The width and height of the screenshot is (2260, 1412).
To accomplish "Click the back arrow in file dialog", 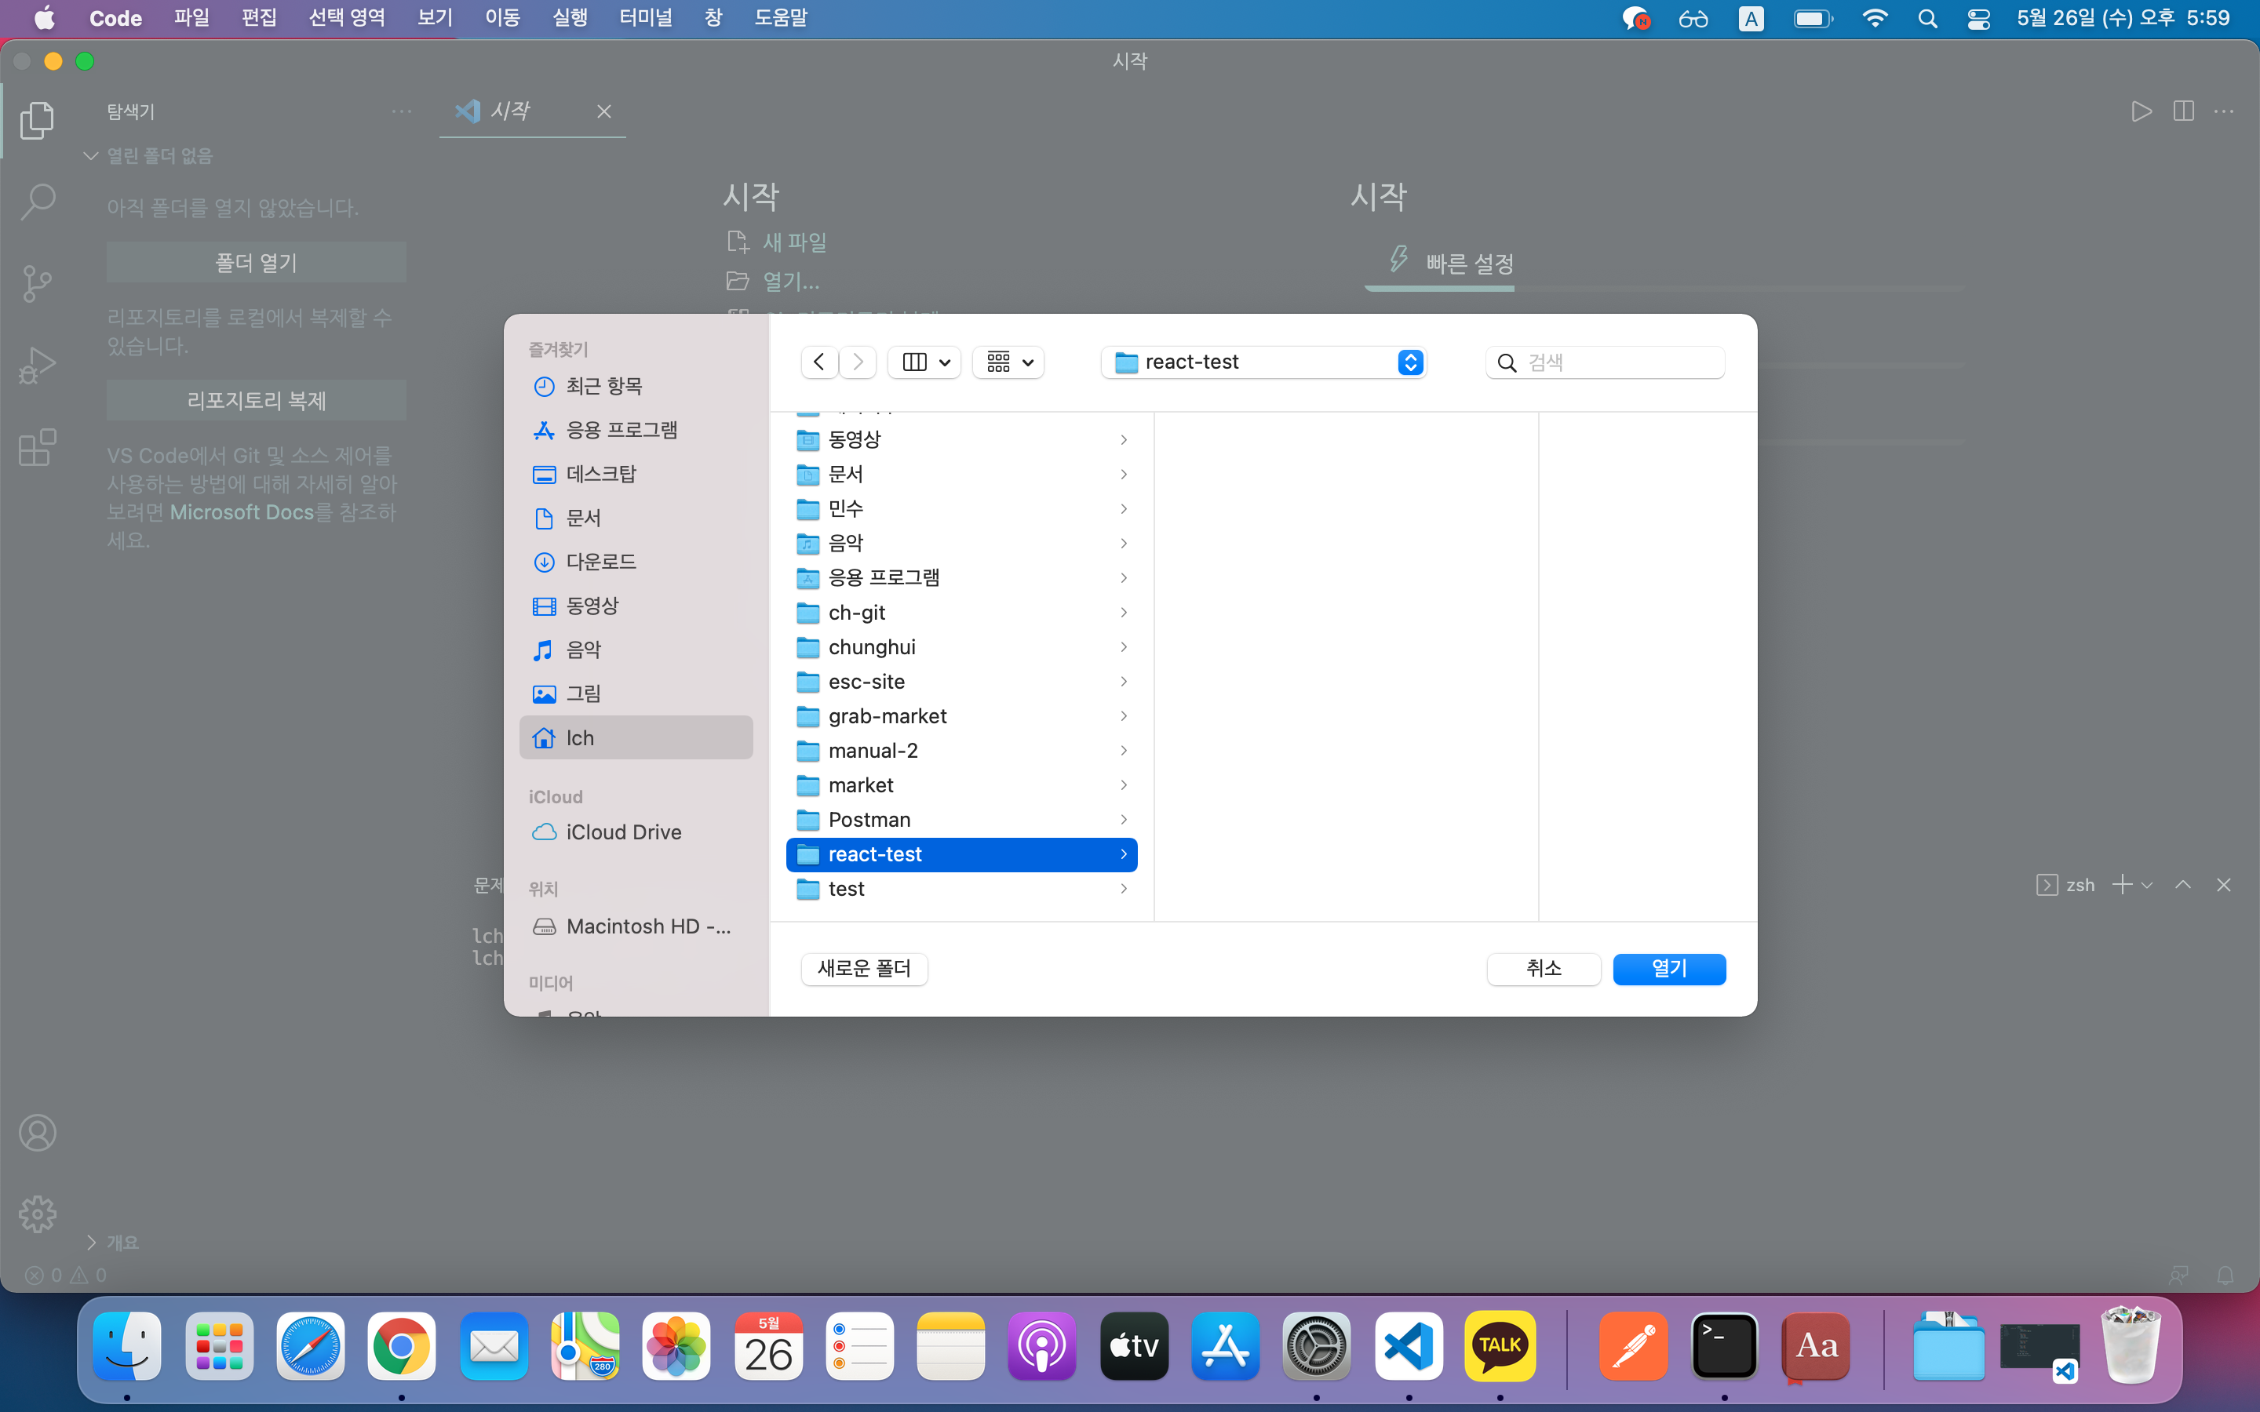I will pos(819,362).
